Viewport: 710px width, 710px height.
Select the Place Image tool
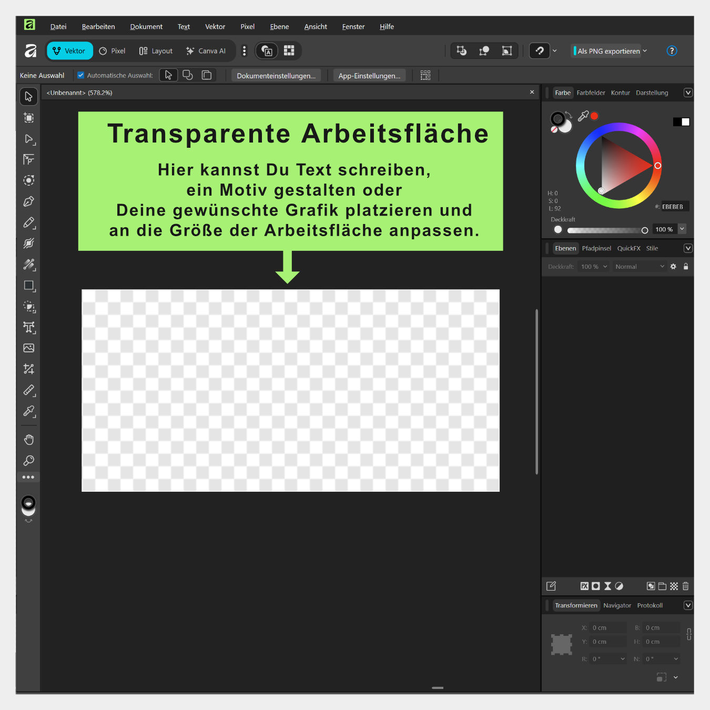pyautogui.click(x=29, y=348)
